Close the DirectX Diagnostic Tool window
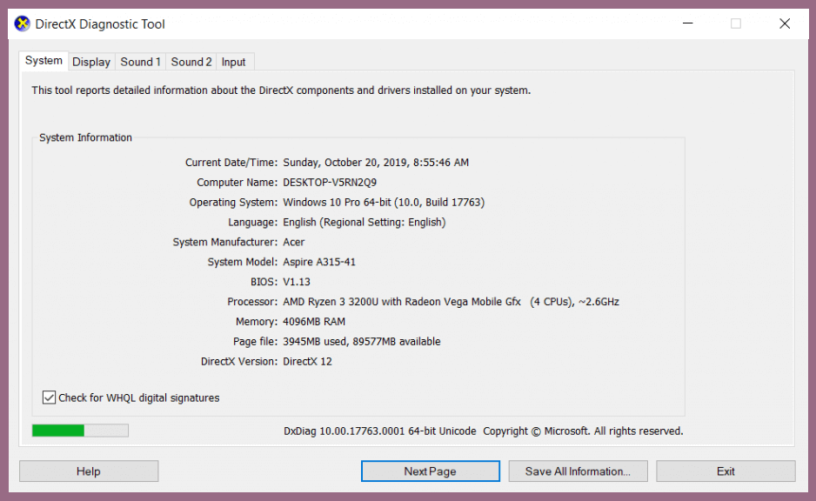816x501 pixels. [784, 23]
